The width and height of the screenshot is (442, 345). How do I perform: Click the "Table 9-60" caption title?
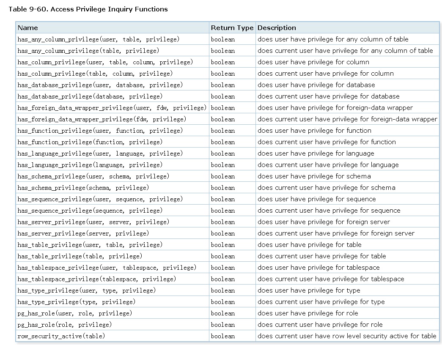click(88, 9)
